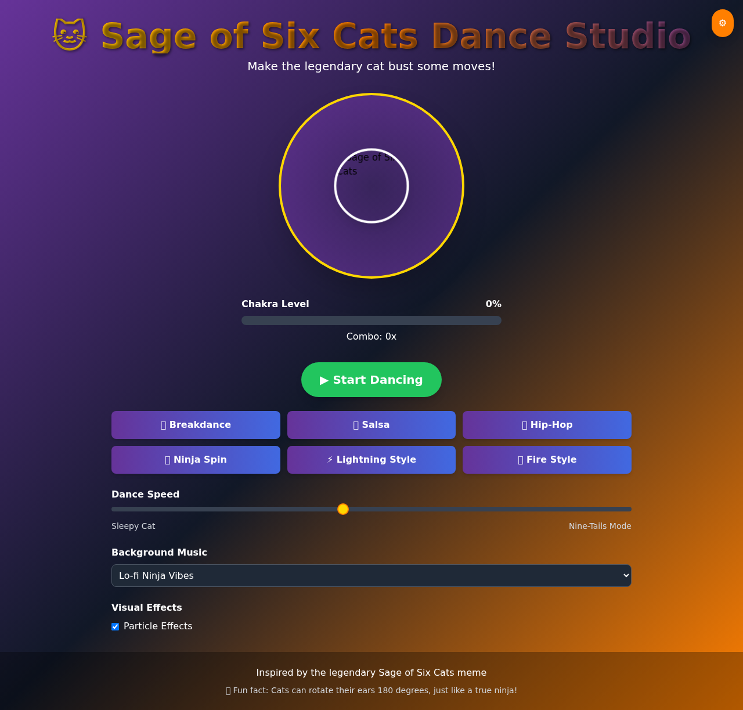Click the Sage of Six Cats meme text
This screenshot has height=710, width=743.
pyautogui.click(x=371, y=672)
